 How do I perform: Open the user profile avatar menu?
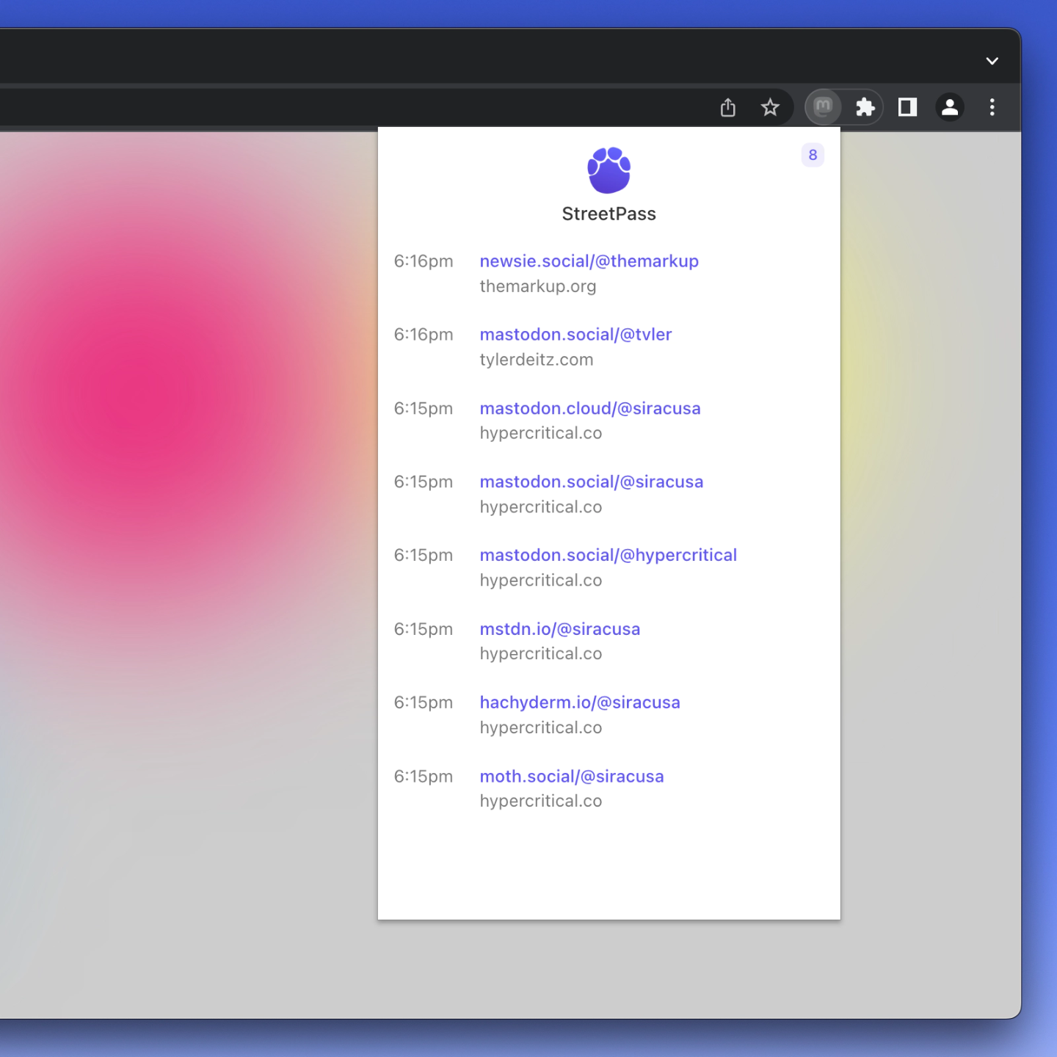pyautogui.click(x=950, y=107)
